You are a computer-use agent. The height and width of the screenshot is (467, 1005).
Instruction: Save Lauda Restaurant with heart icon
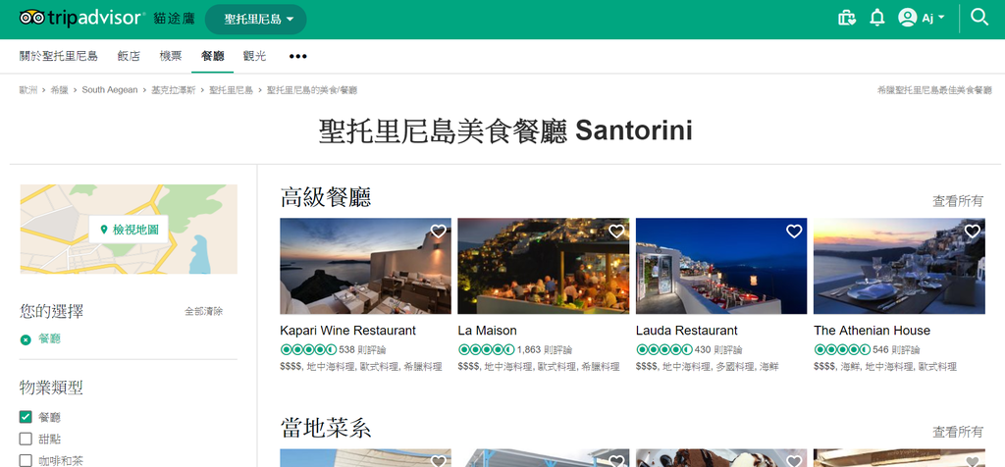(794, 232)
